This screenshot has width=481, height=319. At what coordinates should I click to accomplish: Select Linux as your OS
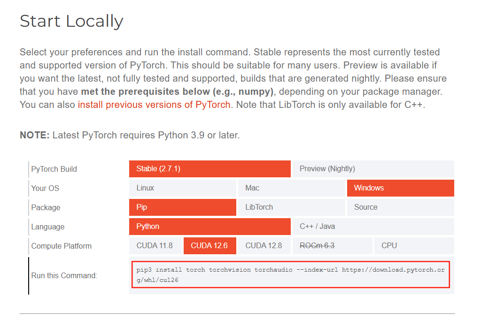click(183, 188)
